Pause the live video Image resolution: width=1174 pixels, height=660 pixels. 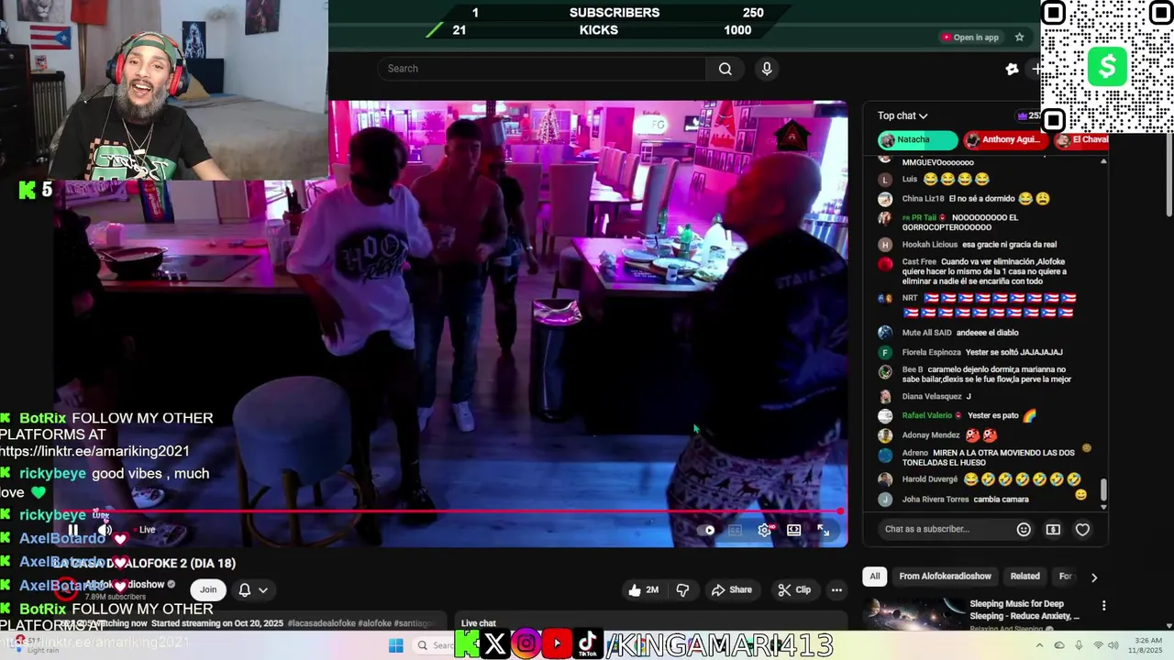point(72,530)
